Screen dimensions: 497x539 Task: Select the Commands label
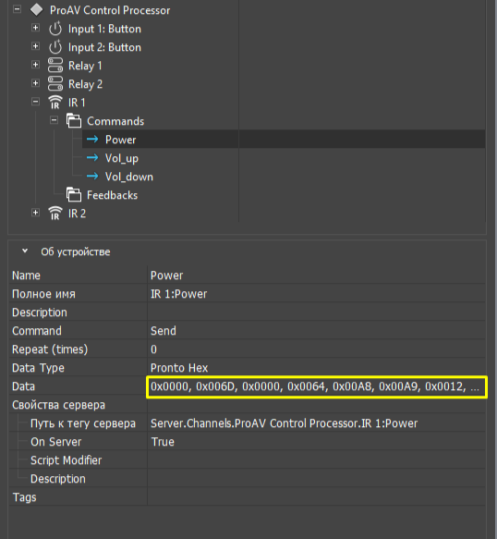(x=115, y=121)
